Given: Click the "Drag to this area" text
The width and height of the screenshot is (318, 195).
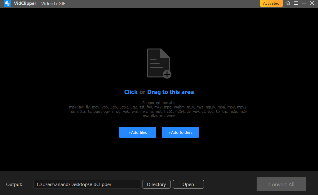Looking at the screenshot, I should [170, 92].
